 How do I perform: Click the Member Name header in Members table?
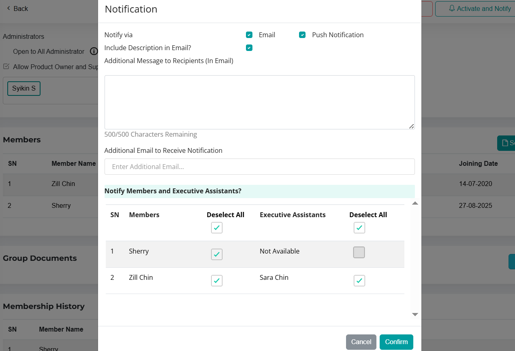[x=74, y=163]
